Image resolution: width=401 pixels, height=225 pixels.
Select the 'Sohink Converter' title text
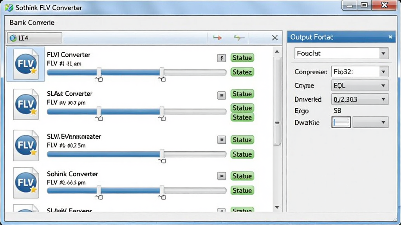click(x=72, y=174)
